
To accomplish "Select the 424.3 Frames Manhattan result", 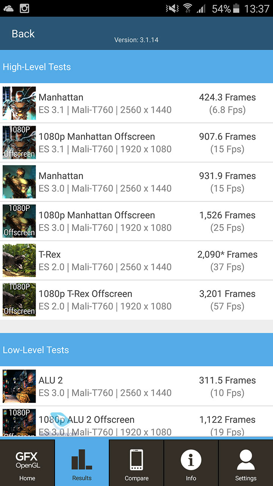I will (x=227, y=98).
